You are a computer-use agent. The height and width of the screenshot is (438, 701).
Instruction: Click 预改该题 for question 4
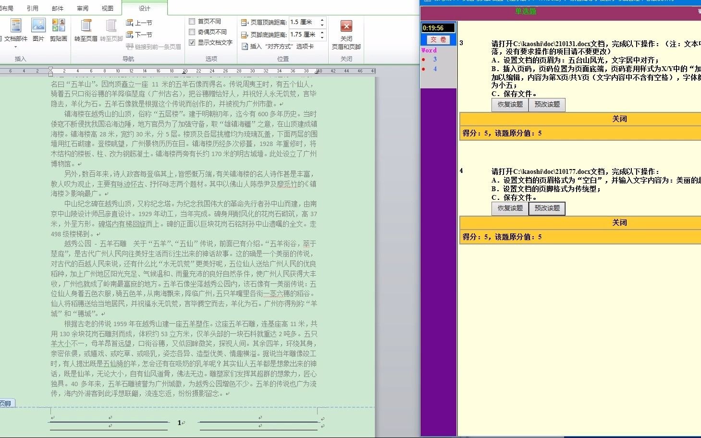coord(547,208)
